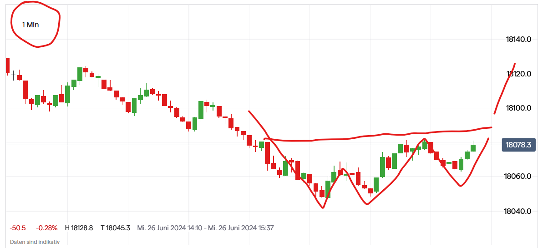Select the 18100.0 price axis label
The height and width of the screenshot is (248, 553).
point(519,108)
